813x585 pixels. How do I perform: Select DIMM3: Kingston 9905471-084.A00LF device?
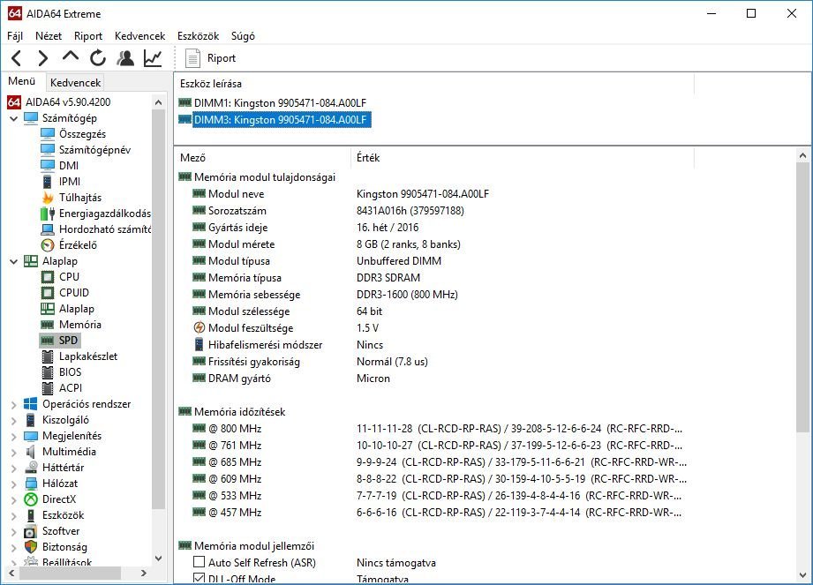pyautogui.click(x=282, y=120)
